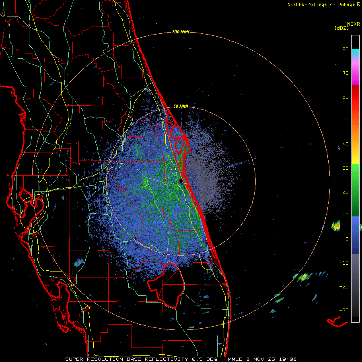Image resolution: width=362 pixels, height=362 pixels.
Task: Click the 'KMLB 8 NOV 25 19:08' timestamp
Action: (262, 359)
